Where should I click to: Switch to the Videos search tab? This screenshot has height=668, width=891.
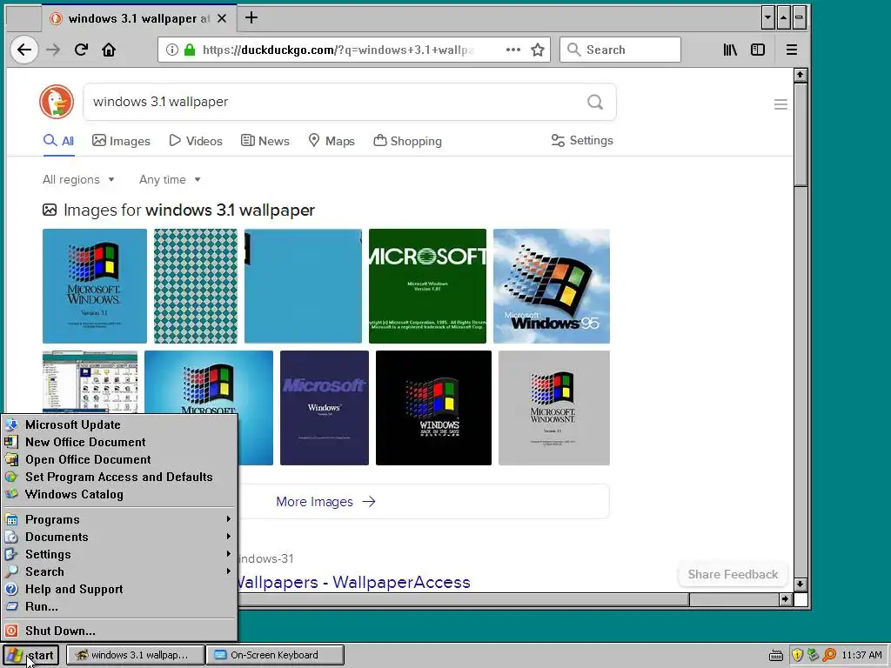click(196, 141)
